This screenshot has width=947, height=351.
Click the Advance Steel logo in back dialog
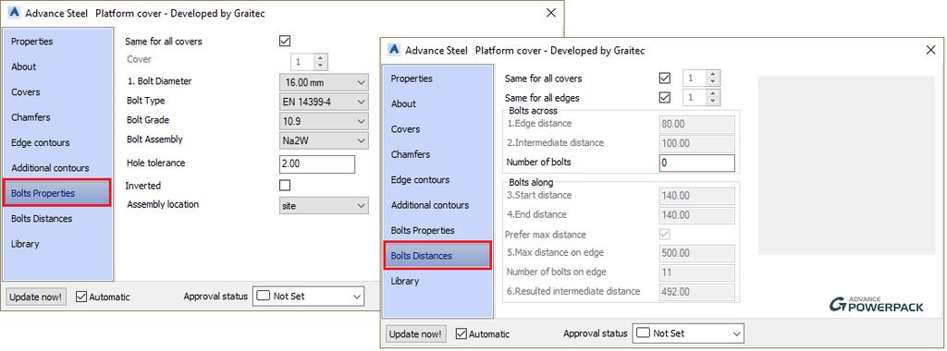(x=15, y=13)
